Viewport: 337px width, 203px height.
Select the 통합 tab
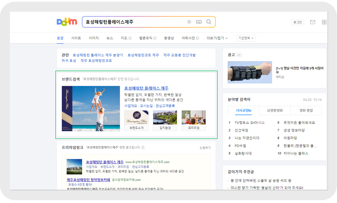click(60, 38)
